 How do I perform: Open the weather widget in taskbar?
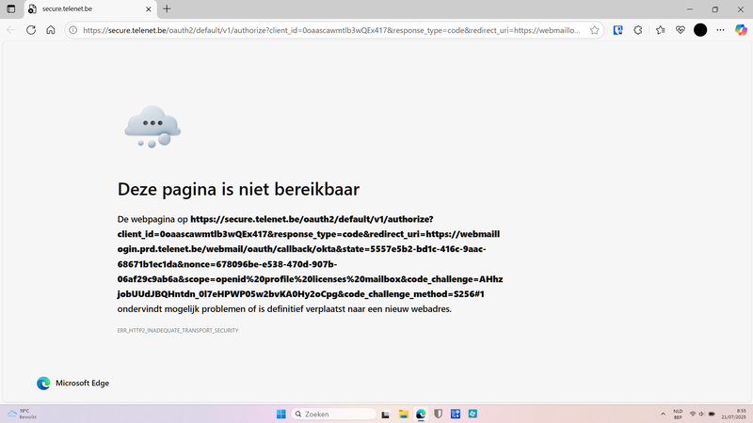pos(22,414)
